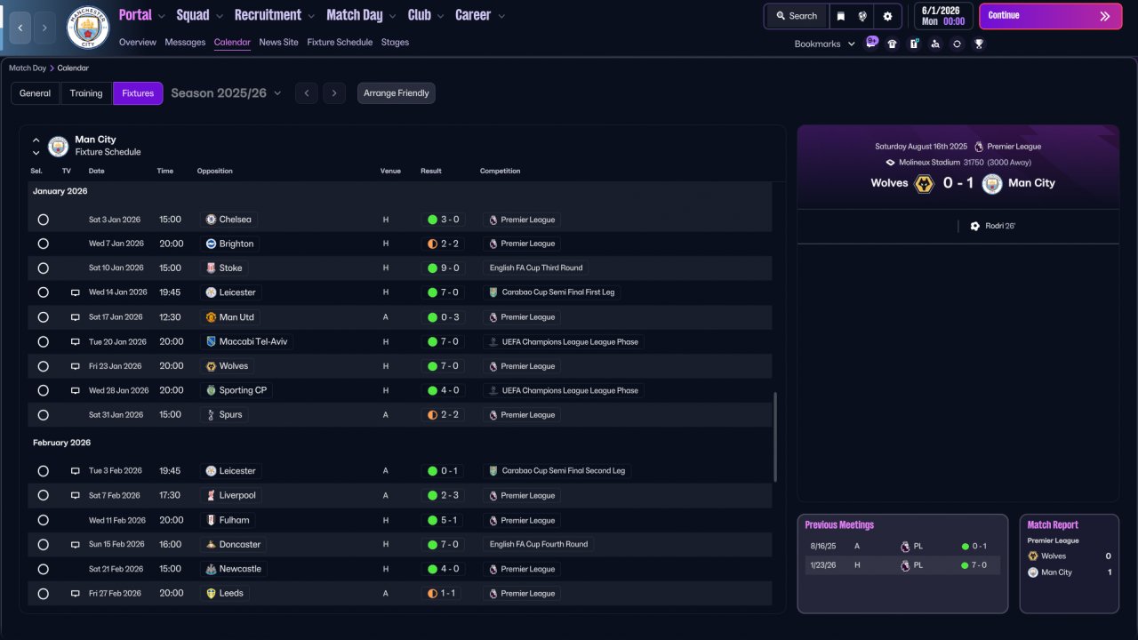
Task: Click the TV icon on the Leeds row
Action: click(x=76, y=593)
